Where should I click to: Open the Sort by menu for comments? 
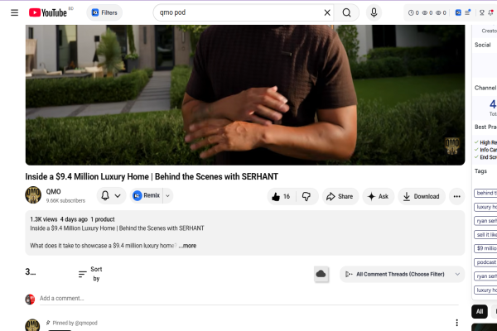(90, 274)
